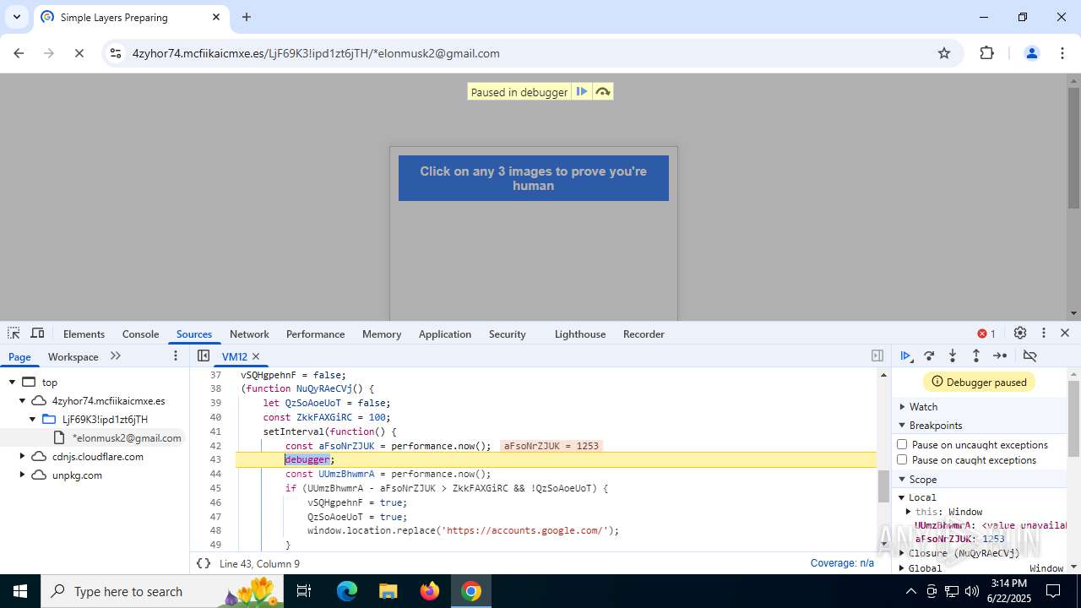Enable Pause on caught exceptions
1081x608 pixels.
coord(902,459)
